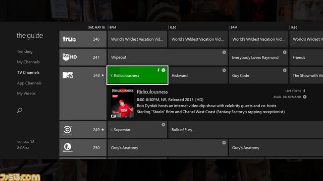Select the Awkward program on MTV
This screenshot has width=323, height=181.
pyautogui.click(x=198, y=75)
